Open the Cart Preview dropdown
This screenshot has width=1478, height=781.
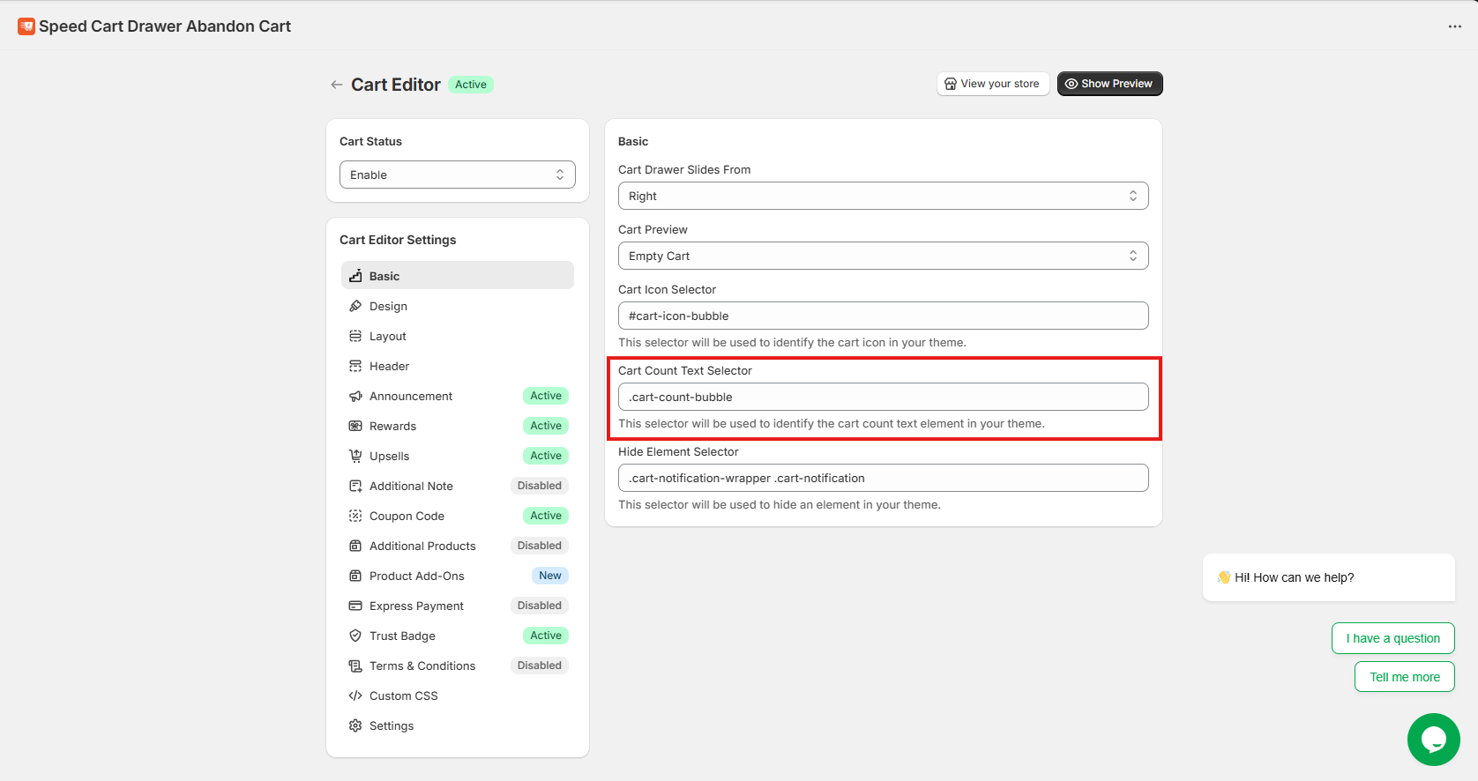coord(883,256)
